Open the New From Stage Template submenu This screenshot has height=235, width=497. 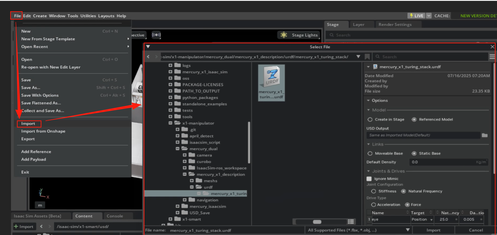[x=48, y=39]
